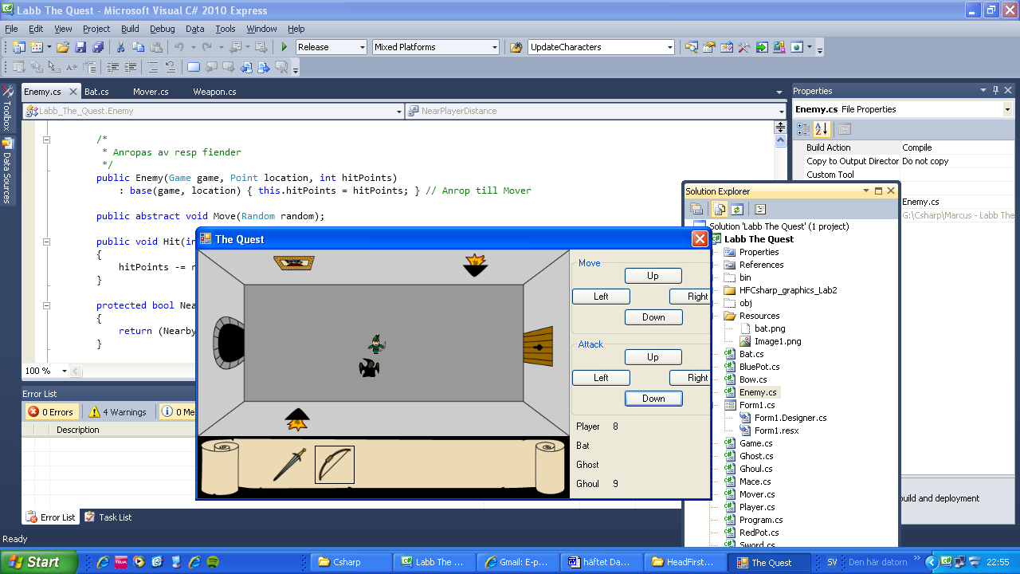Click the Open File folder icon
Screen dimensions: 1020x574
pos(63,47)
